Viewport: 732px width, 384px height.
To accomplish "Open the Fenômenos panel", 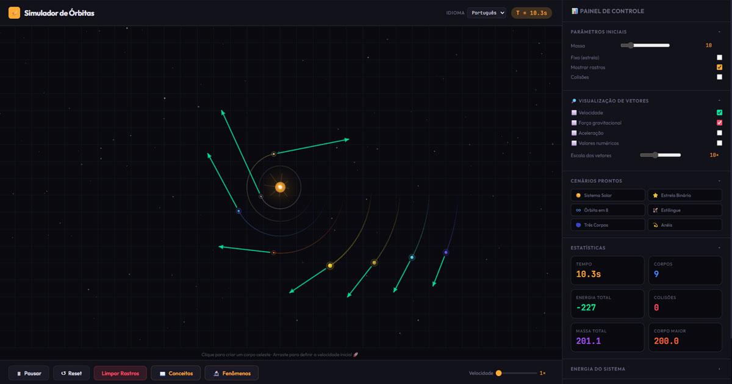I will pos(231,372).
